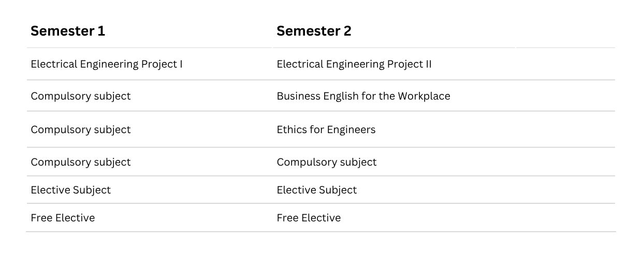Select Electrical Engineering Project II cell
This screenshot has height=258, width=642.
(x=354, y=64)
